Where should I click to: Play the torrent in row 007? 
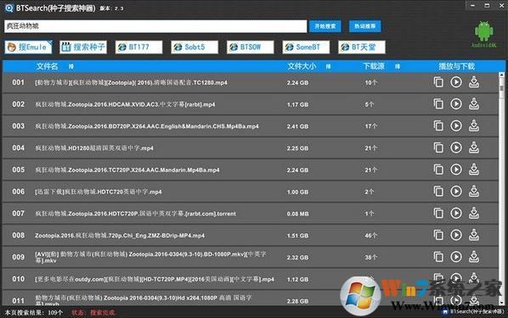point(456,213)
